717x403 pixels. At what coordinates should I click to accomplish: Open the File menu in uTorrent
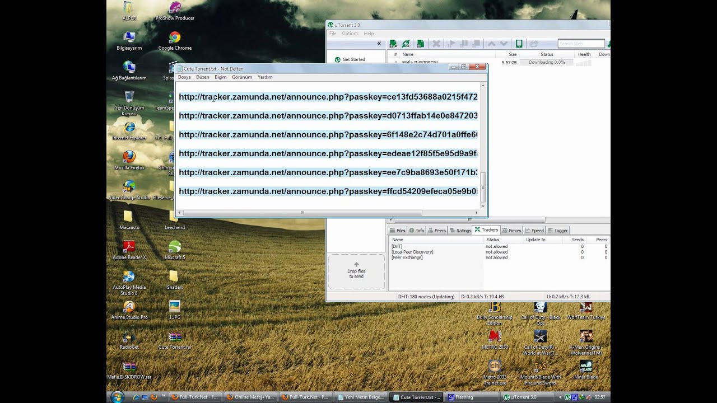[x=333, y=34]
